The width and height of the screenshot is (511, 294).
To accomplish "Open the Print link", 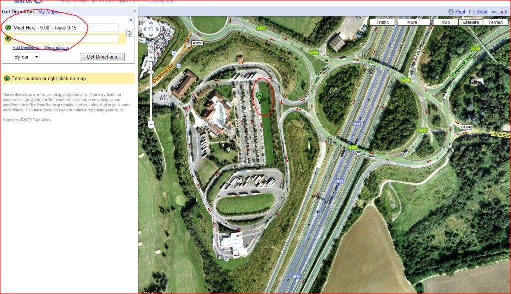I will (x=460, y=12).
